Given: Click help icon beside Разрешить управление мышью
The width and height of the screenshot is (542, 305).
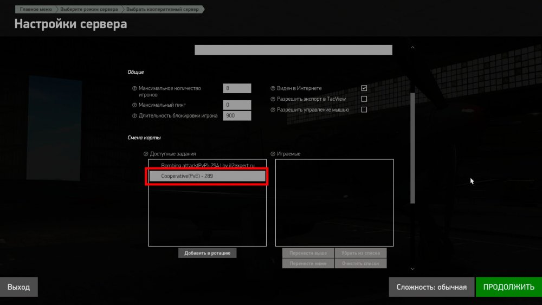Looking at the screenshot, I should coord(273,110).
